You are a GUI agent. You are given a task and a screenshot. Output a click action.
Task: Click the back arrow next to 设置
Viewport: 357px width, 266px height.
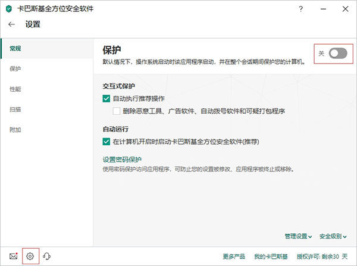click(x=11, y=24)
